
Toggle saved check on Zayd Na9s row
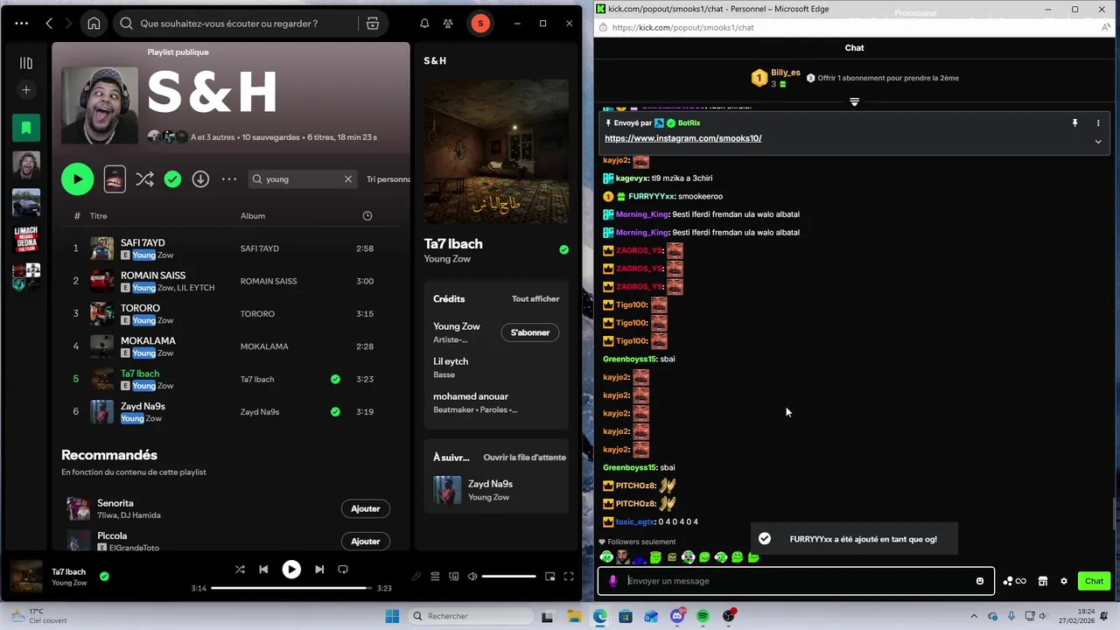(335, 411)
